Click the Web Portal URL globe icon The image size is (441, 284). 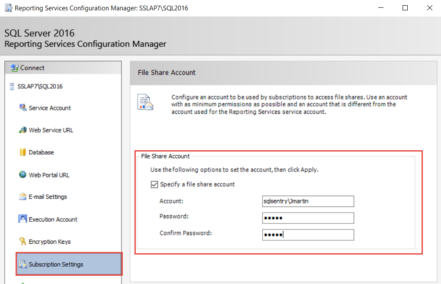coord(23,174)
